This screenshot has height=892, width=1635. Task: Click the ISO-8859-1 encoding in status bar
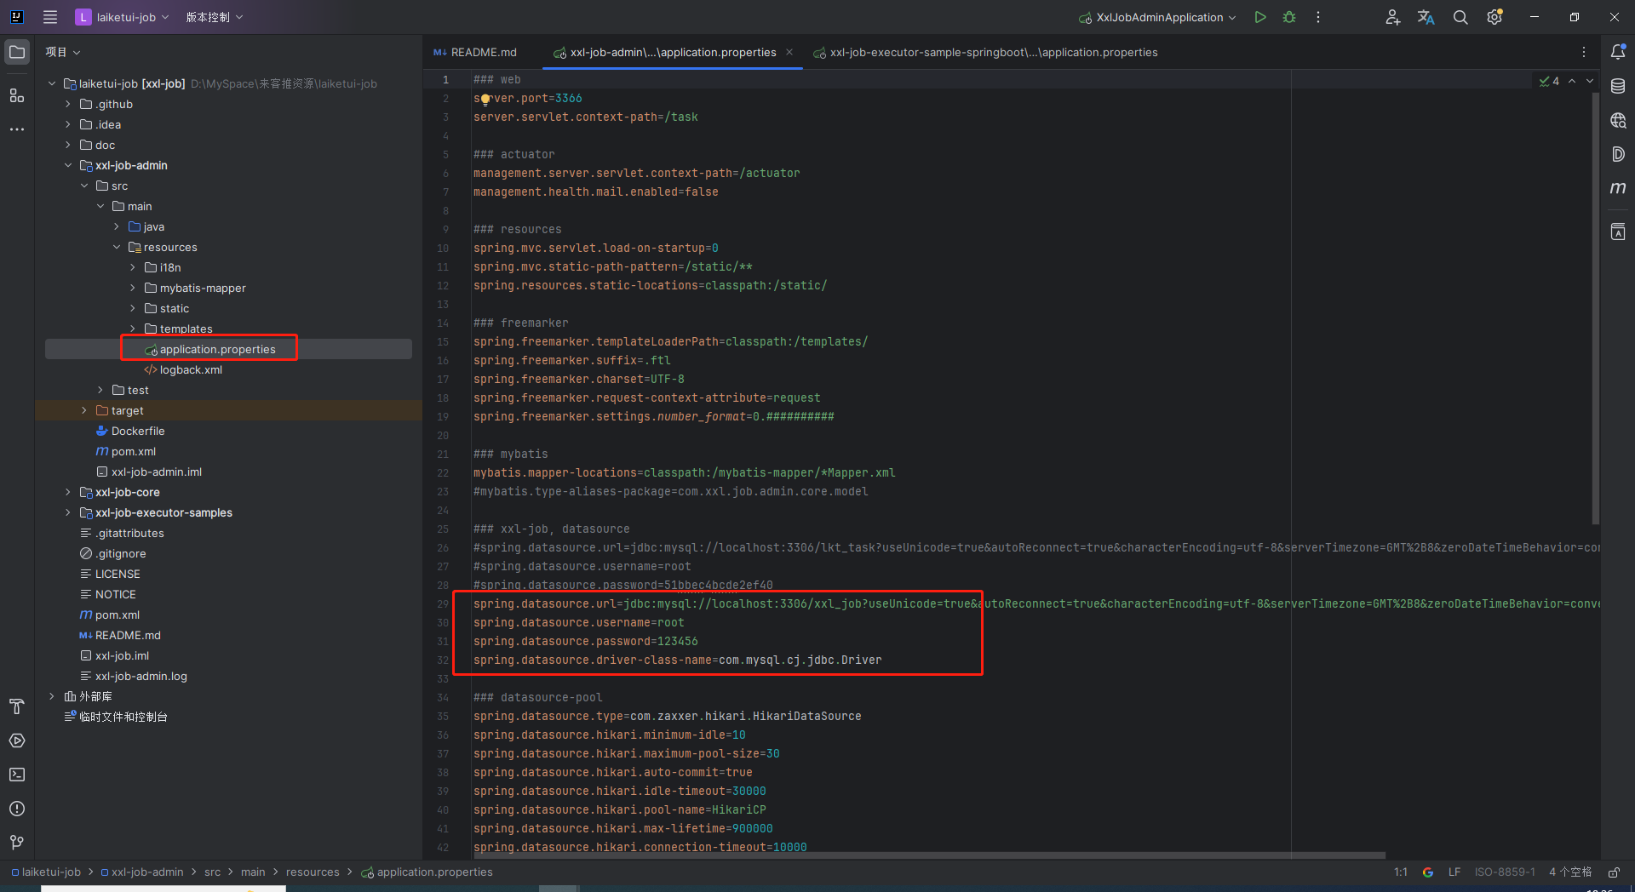1505,872
